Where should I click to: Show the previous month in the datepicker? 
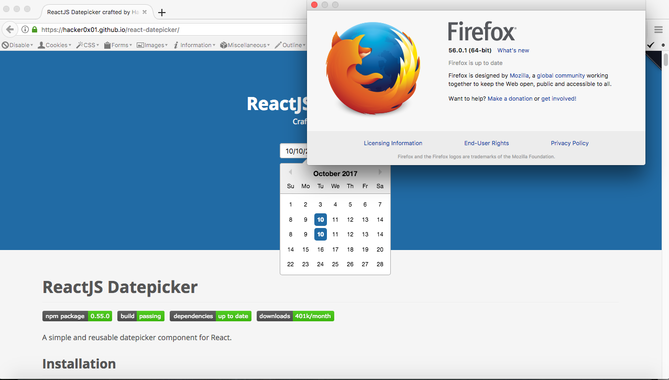pyautogui.click(x=290, y=172)
